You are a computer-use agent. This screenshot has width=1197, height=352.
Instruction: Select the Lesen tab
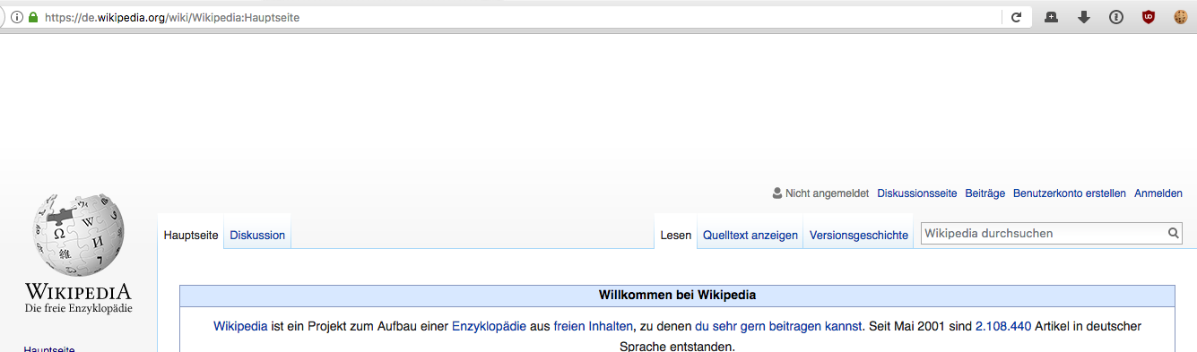pyautogui.click(x=676, y=236)
